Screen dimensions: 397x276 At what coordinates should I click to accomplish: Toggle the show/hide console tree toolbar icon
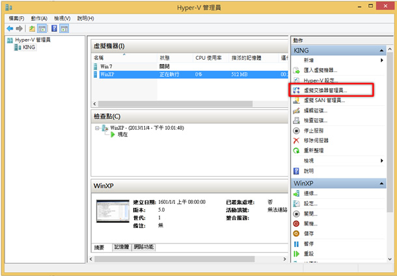coord(42,29)
